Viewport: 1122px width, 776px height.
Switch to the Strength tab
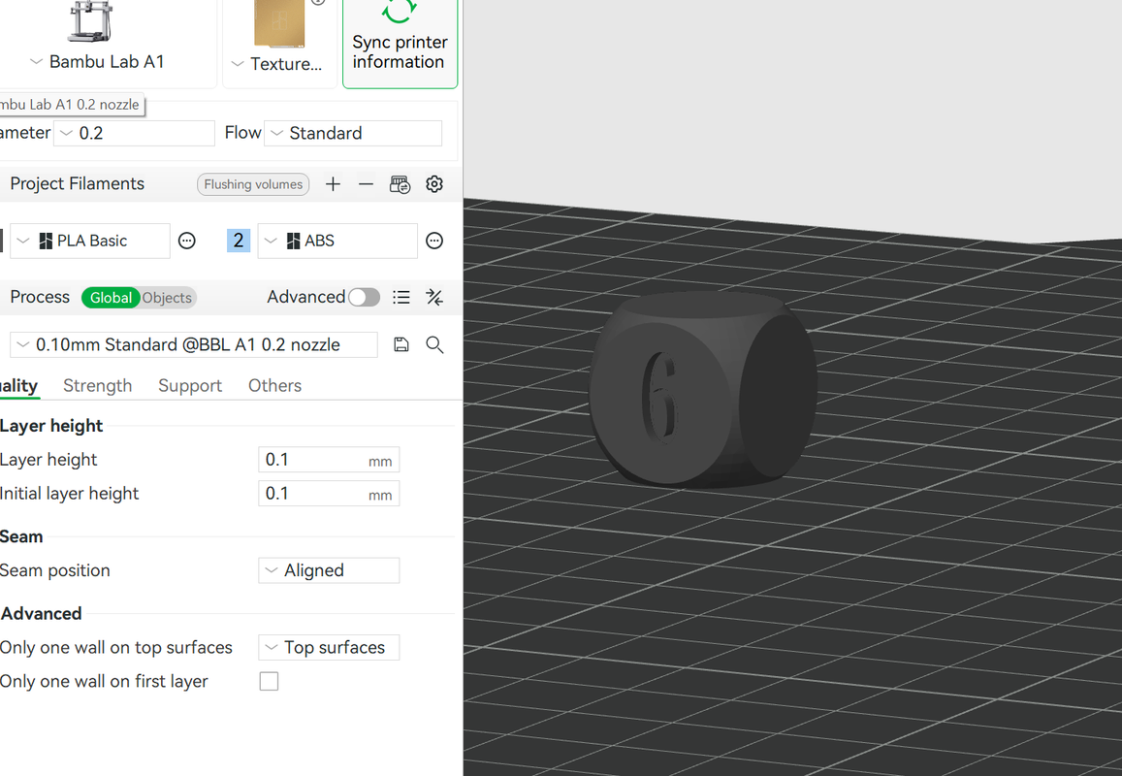click(97, 385)
